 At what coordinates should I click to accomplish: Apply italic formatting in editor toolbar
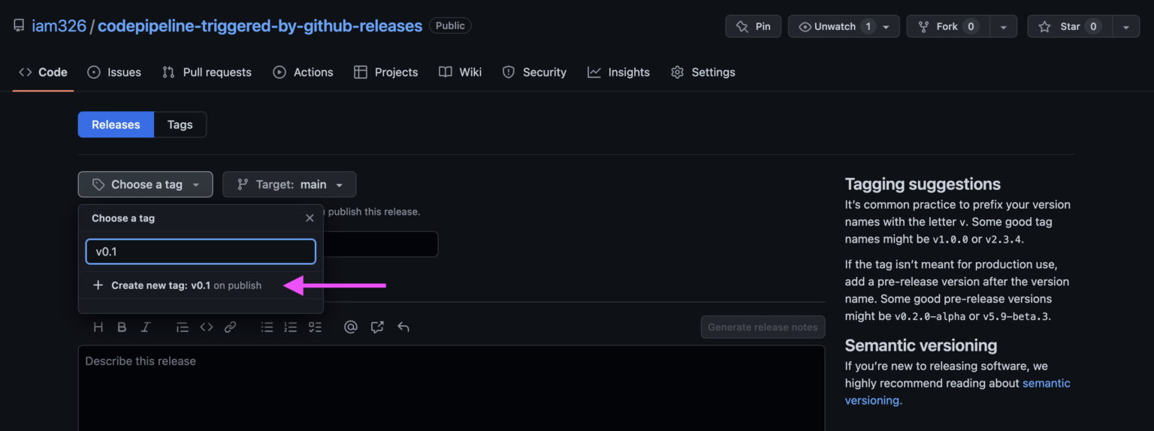coord(146,327)
